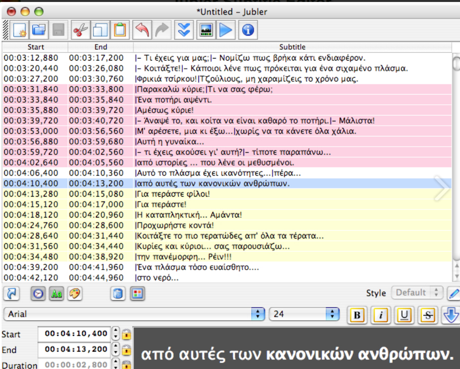
Task: Toggle bold formatting for the subtitle
Action: [356, 315]
